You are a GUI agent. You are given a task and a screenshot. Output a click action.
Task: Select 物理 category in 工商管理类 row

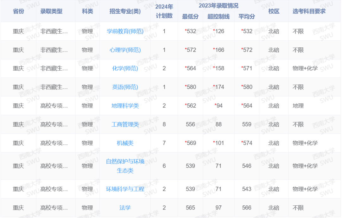click(x=87, y=124)
